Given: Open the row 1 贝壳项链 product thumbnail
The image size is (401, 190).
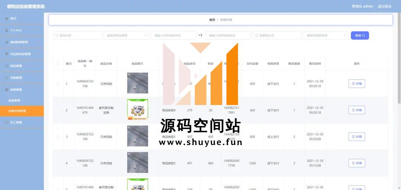Looking at the screenshot, I should click(x=138, y=83).
